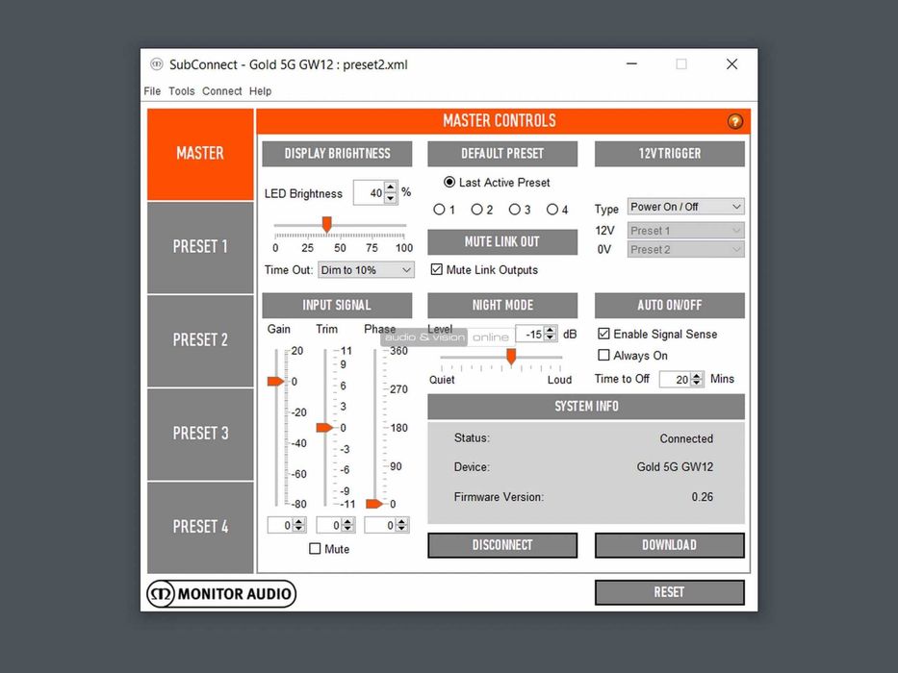Screen dimensions: 898x673
Task: Click the Gain numeric value field
Action: point(280,525)
